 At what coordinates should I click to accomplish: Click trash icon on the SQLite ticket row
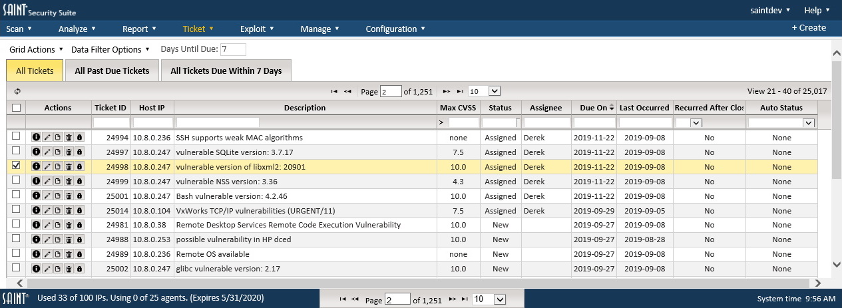pyautogui.click(x=69, y=152)
